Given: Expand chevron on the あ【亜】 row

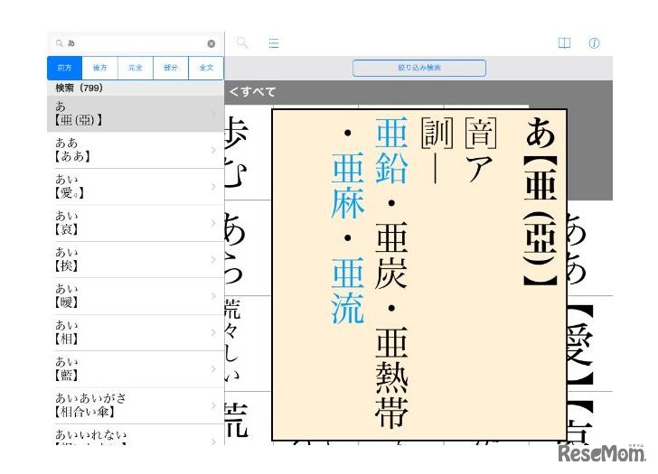Looking at the screenshot, I should [x=213, y=114].
